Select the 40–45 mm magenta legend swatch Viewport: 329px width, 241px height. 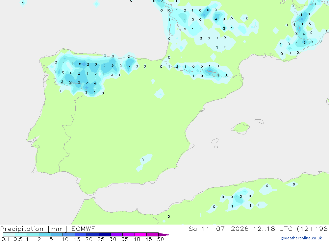[x=140, y=234]
